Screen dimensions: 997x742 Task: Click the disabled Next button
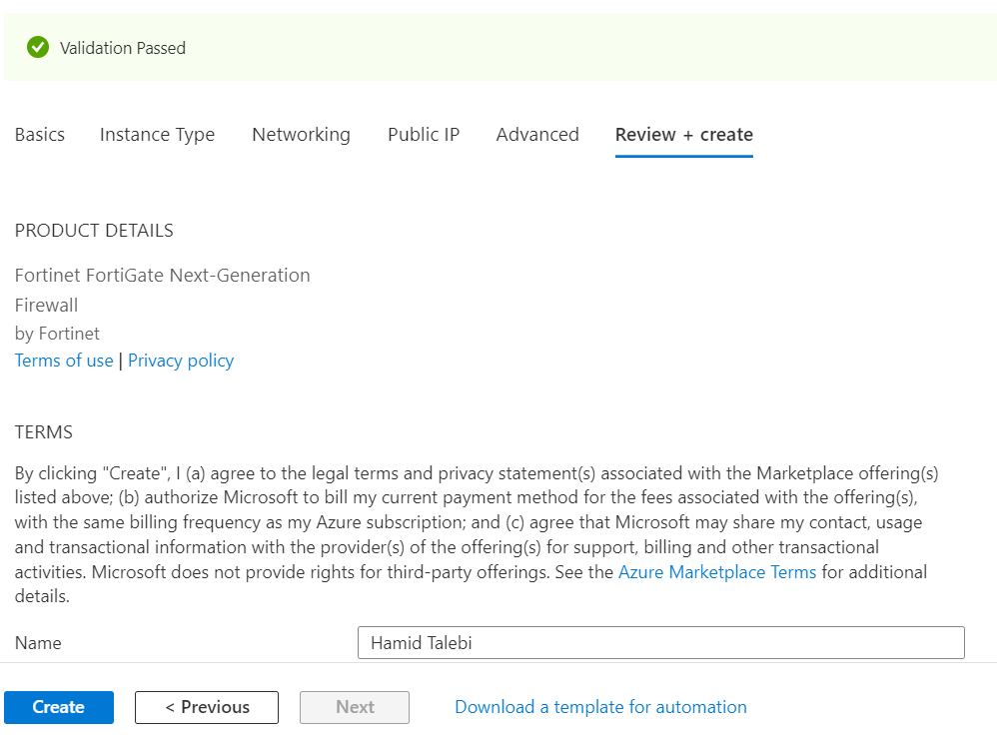point(355,707)
